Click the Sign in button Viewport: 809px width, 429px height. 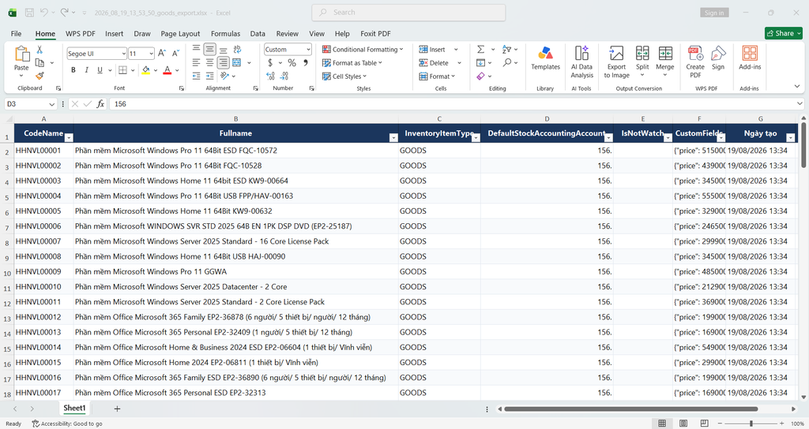pos(714,13)
